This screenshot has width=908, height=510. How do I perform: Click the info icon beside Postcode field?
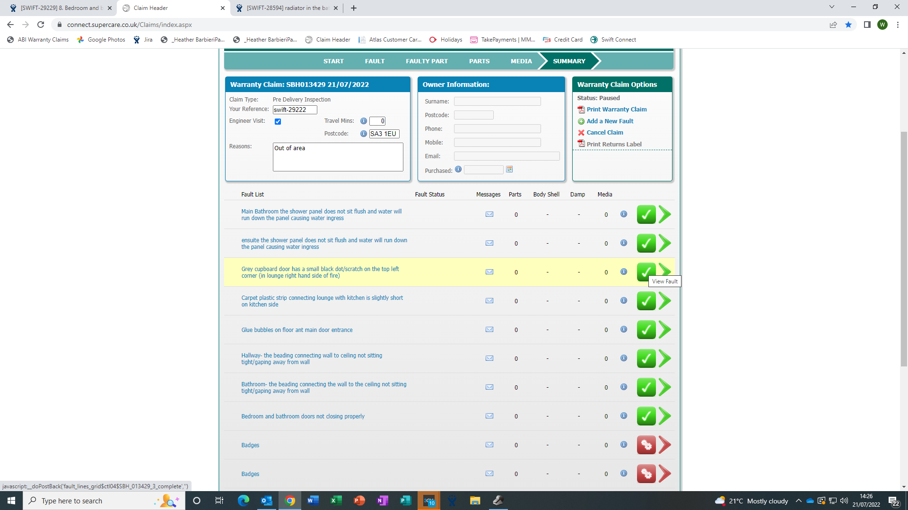(x=364, y=134)
